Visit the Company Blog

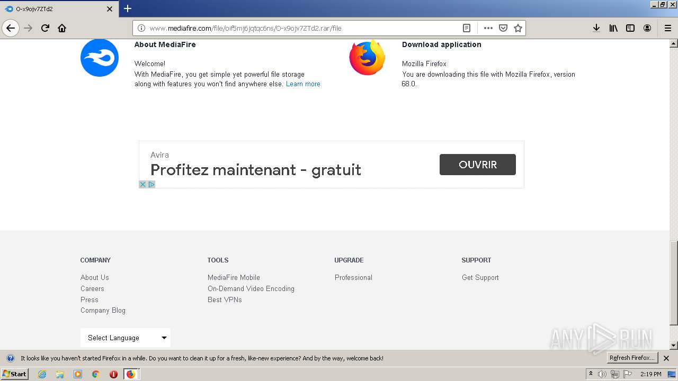103,310
